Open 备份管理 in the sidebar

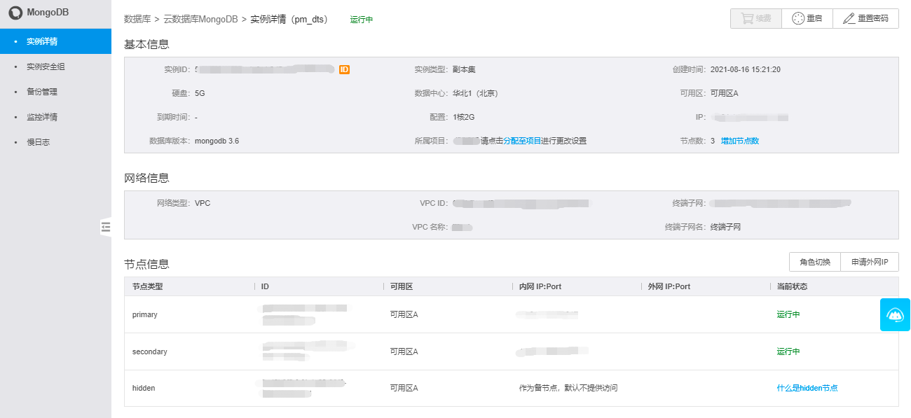[42, 92]
